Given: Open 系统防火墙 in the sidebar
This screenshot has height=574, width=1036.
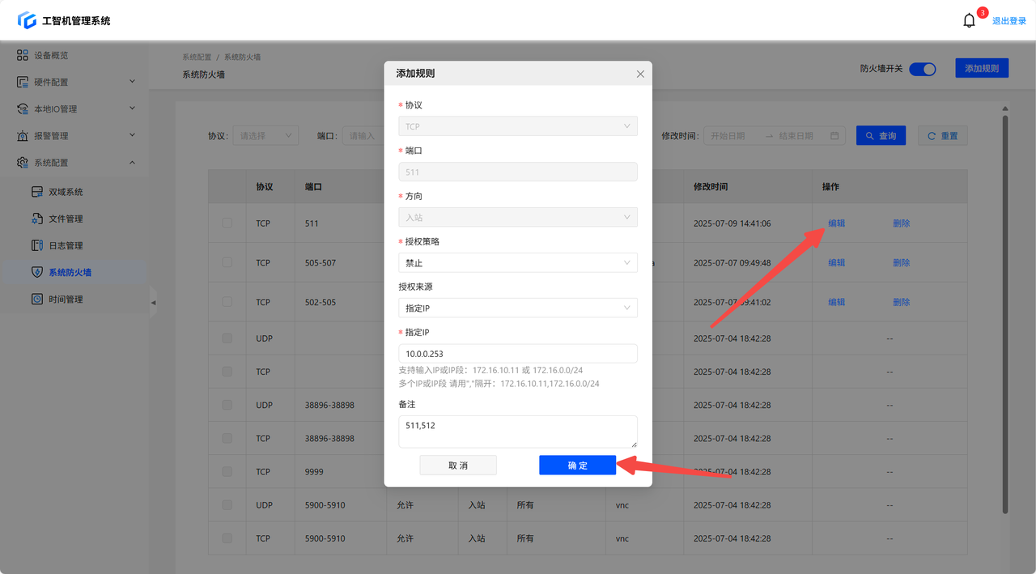Looking at the screenshot, I should [70, 272].
